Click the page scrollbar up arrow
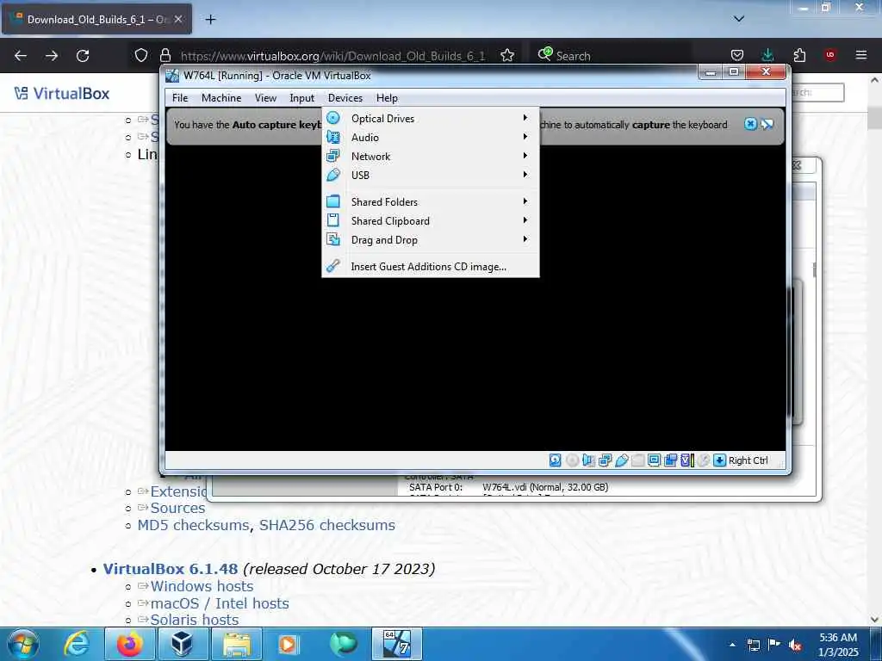Image resolution: width=882 pixels, height=661 pixels. point(875,80)
